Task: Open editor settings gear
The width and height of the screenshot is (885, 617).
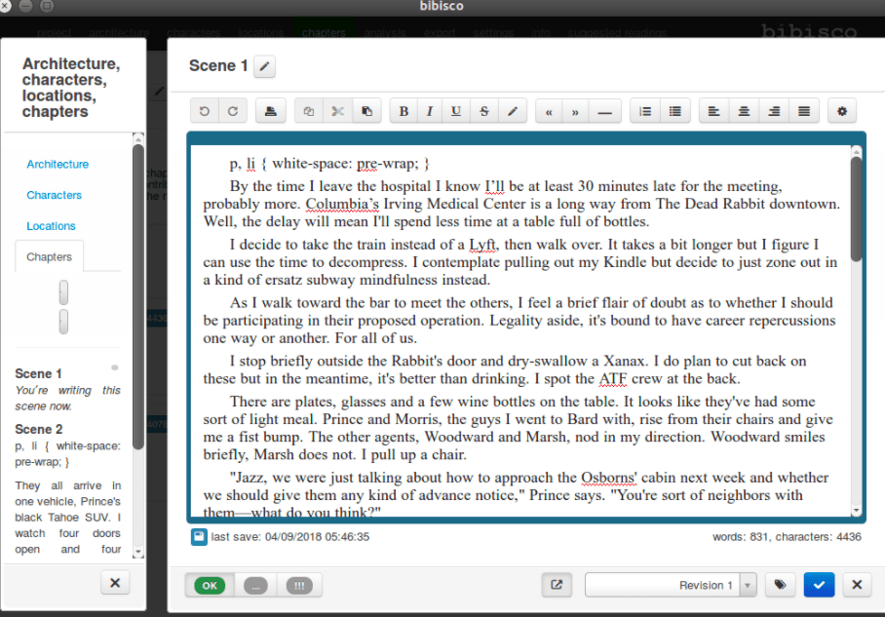Action: point(842,111)
